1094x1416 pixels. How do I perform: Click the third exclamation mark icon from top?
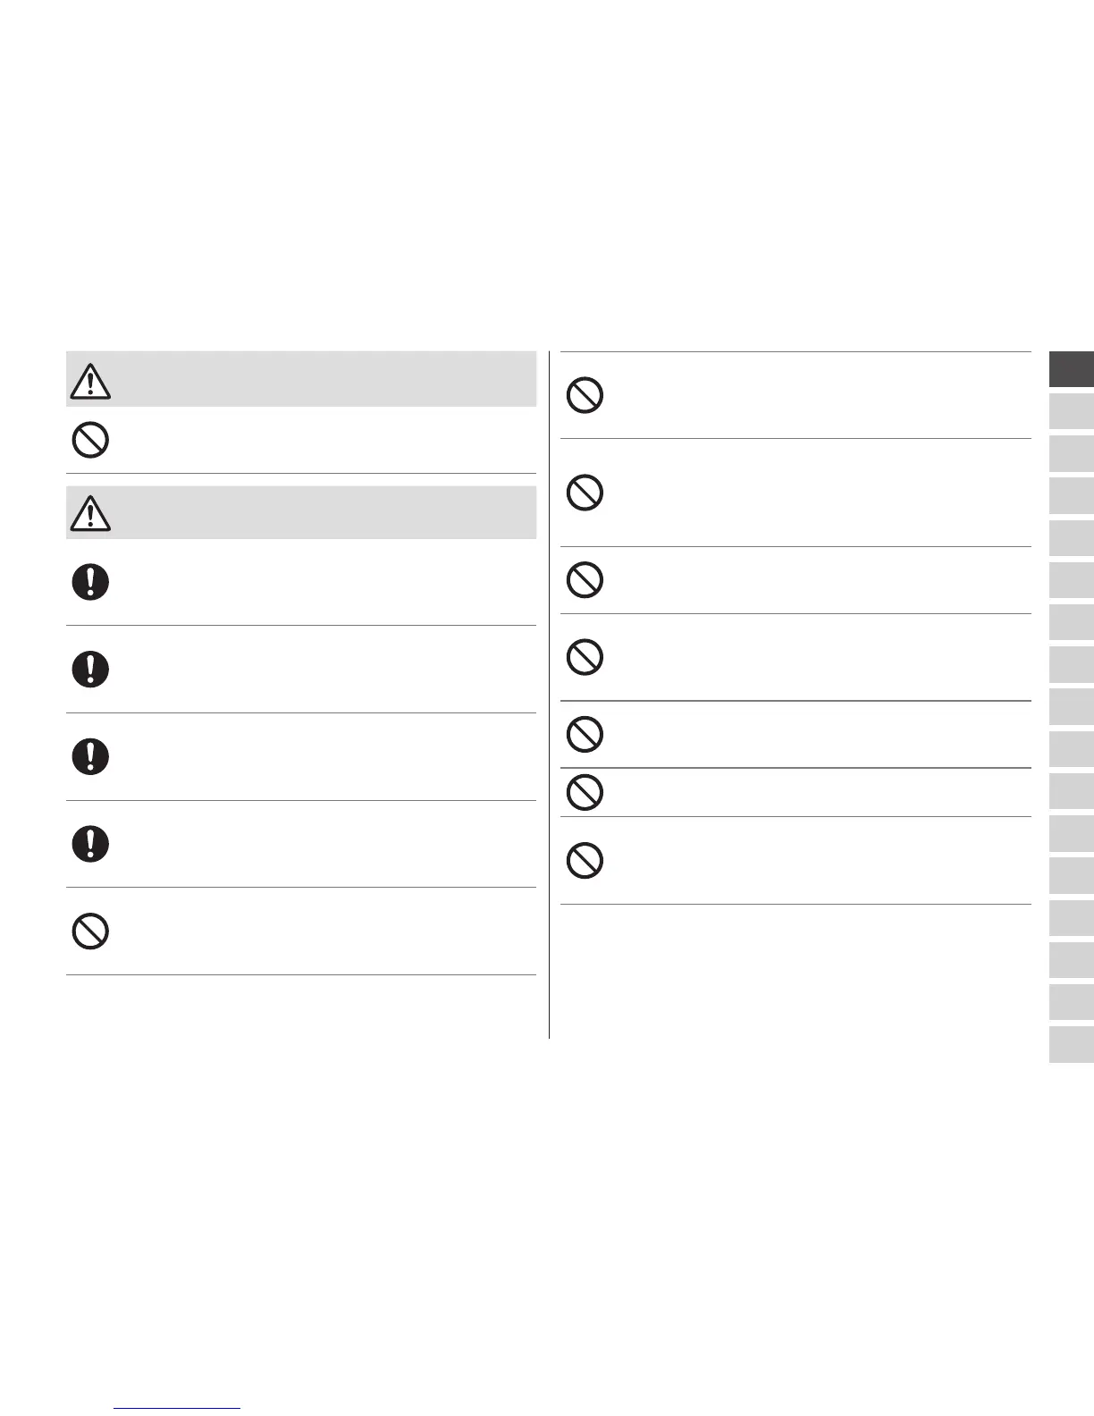(89, 756)
